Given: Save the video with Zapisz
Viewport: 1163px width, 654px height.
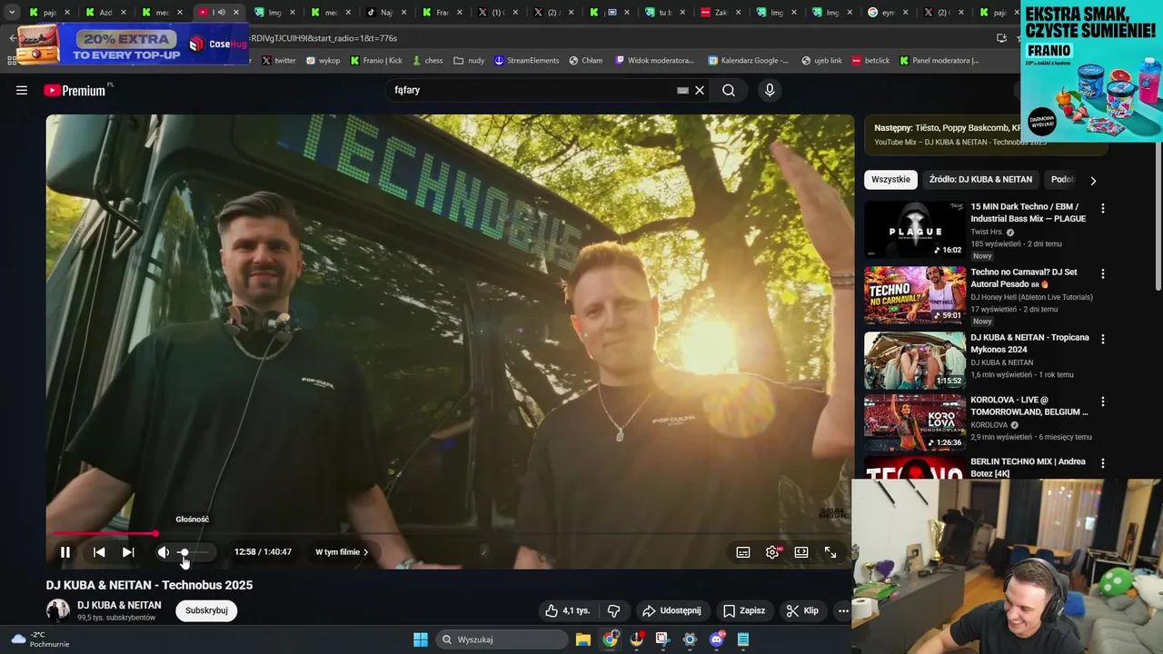Looking at the screenshot, I should tap(744, 610).
